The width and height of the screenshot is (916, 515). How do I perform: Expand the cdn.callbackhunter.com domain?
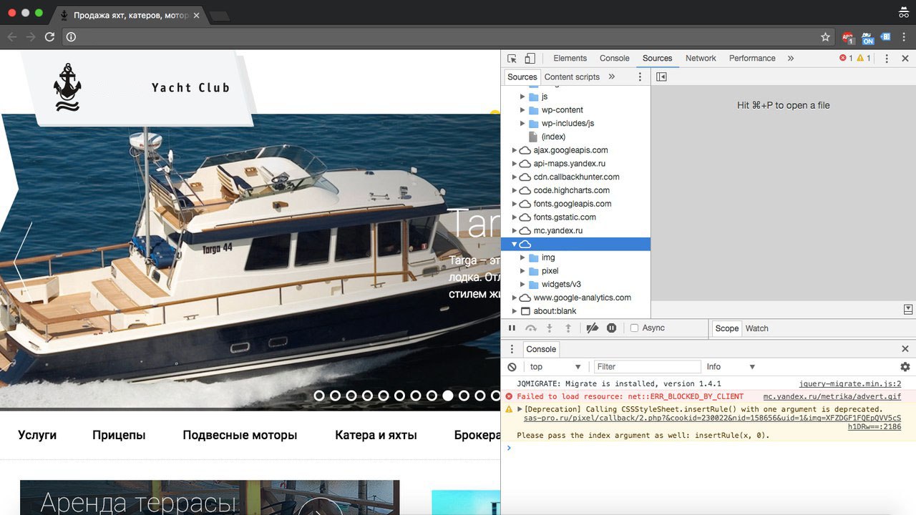[514, 177]
